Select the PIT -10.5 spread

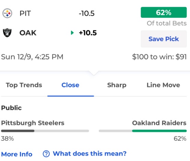87,13
